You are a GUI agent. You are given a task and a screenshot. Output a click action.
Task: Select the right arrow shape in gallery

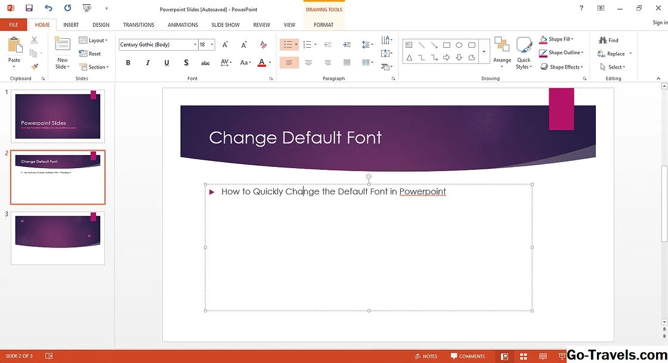(x=447, y=57)
